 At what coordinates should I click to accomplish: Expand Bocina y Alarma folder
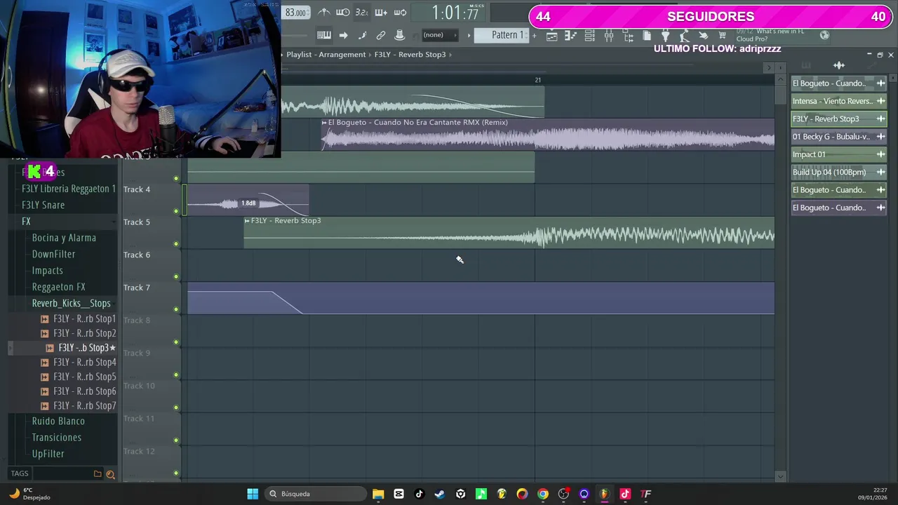pos(64,238)
